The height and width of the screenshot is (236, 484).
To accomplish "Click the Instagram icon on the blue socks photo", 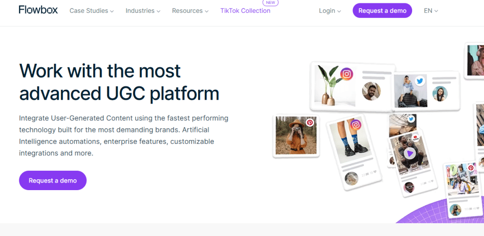I will tap(356, 125).
